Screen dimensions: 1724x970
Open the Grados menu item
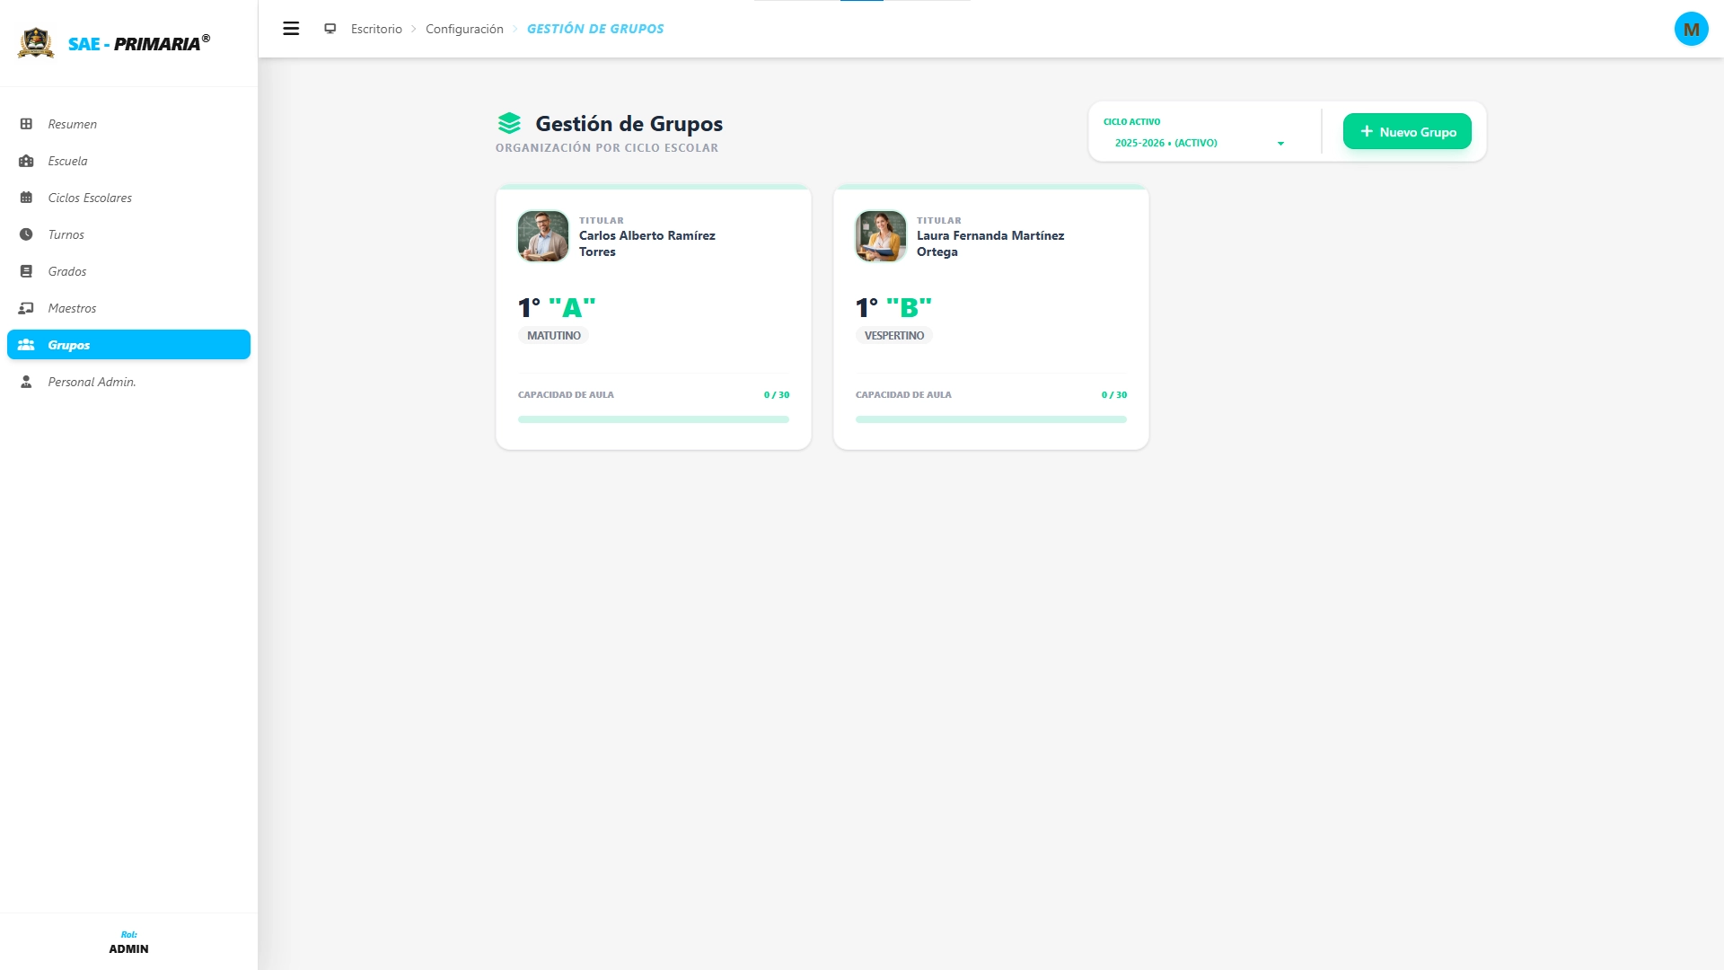click(67, 271)
